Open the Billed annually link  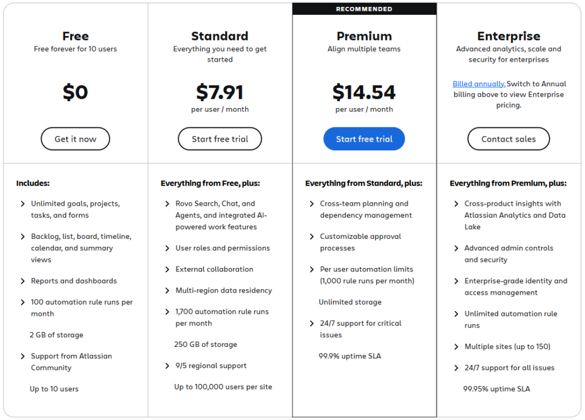[478, 83]
